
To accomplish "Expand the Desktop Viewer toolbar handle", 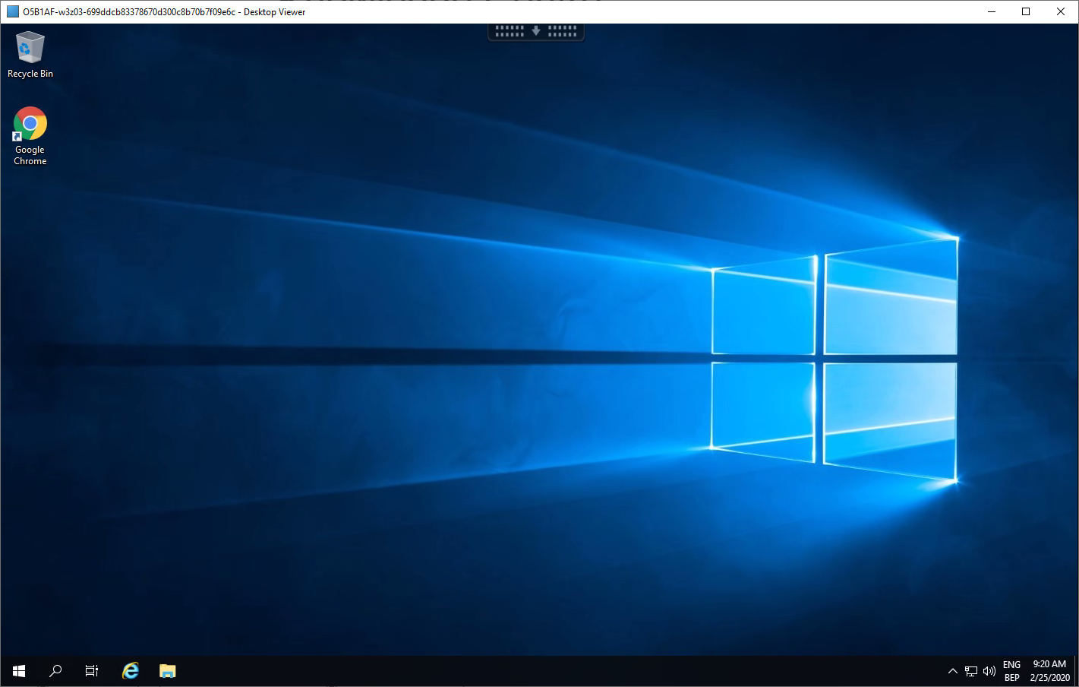I will point(536,31).
